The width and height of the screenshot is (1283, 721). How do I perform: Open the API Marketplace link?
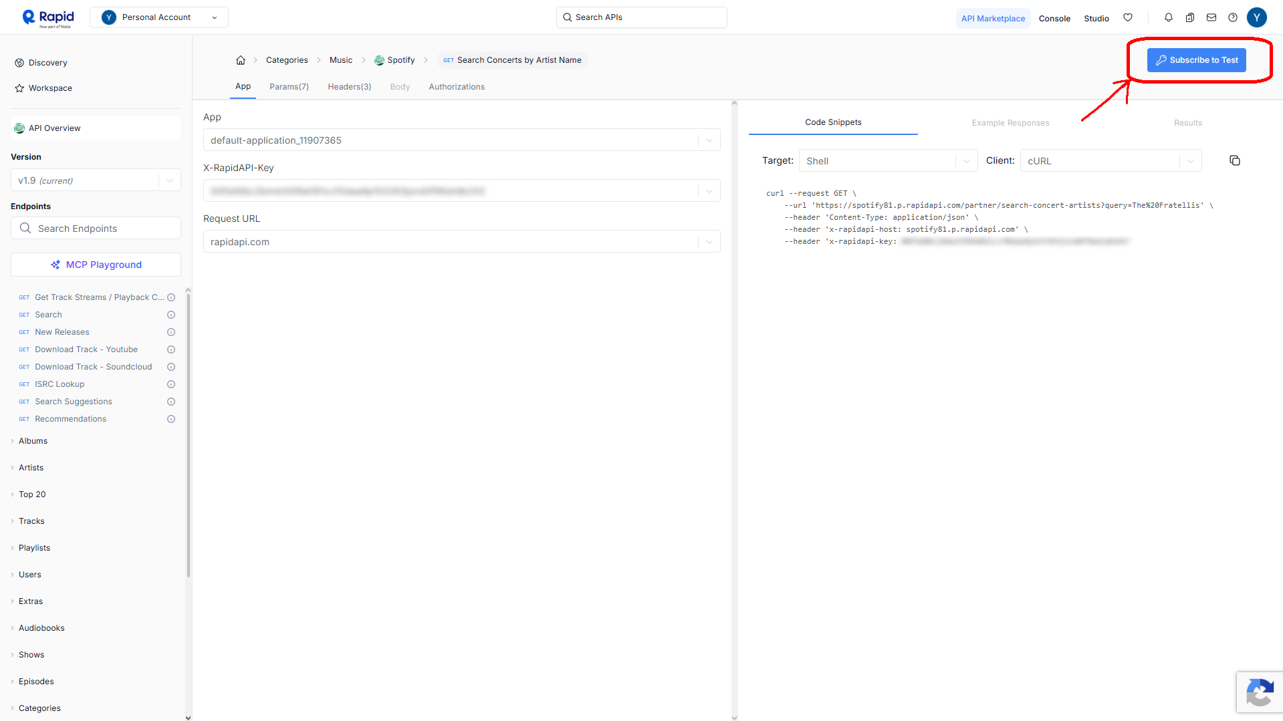[x=993, y=18]
